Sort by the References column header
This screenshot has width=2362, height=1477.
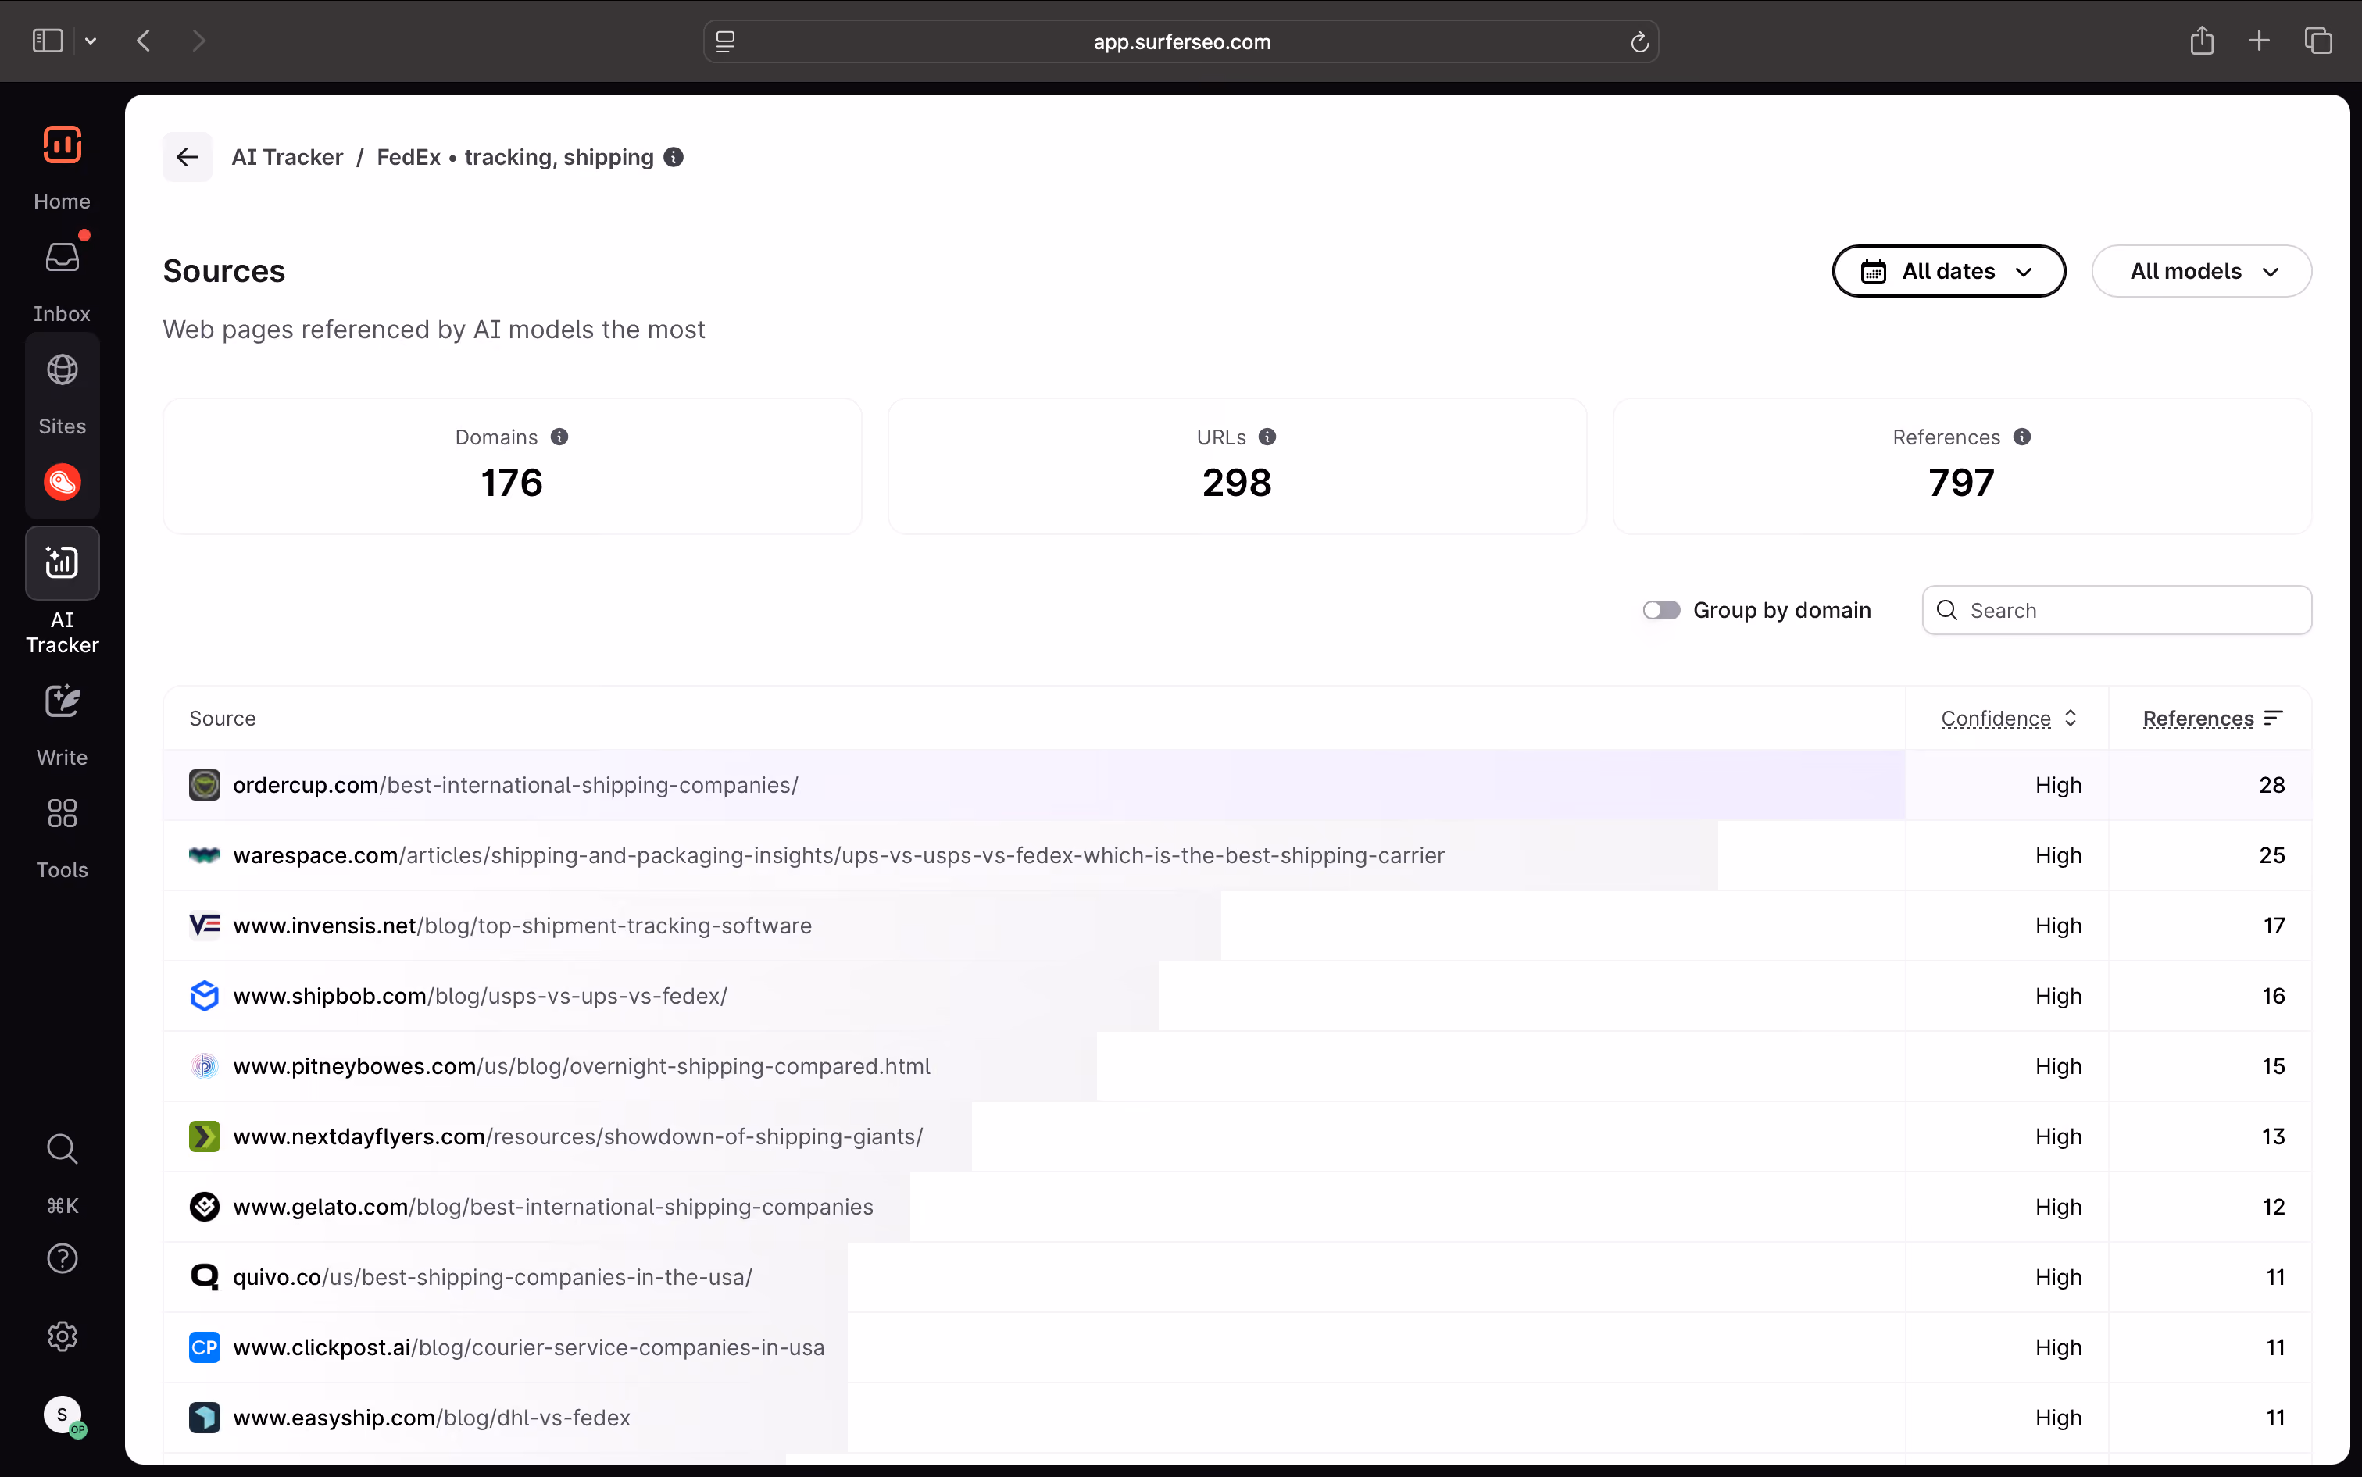tap(2213, 718)
